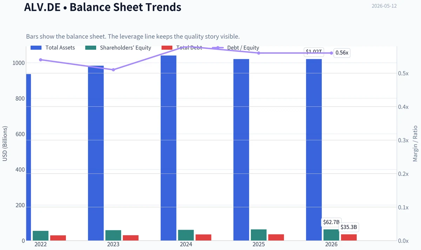Image resolution: width=421 pixels, height=250 pixels.
Task: Toggle the Total Assets legend entry
Action: click(53, 48)
